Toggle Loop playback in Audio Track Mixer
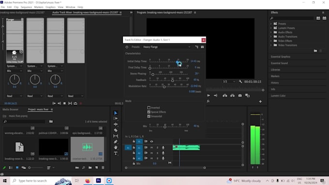 75,103
